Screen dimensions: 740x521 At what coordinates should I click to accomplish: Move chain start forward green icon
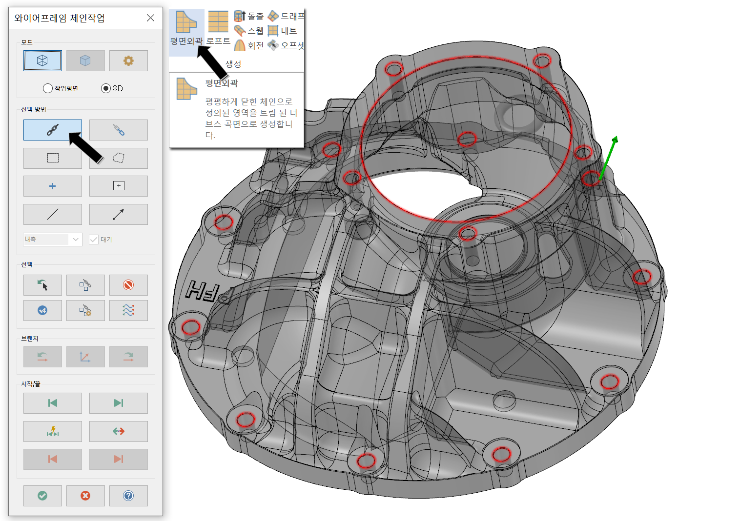pyautogui.click(x=119, y=403)
